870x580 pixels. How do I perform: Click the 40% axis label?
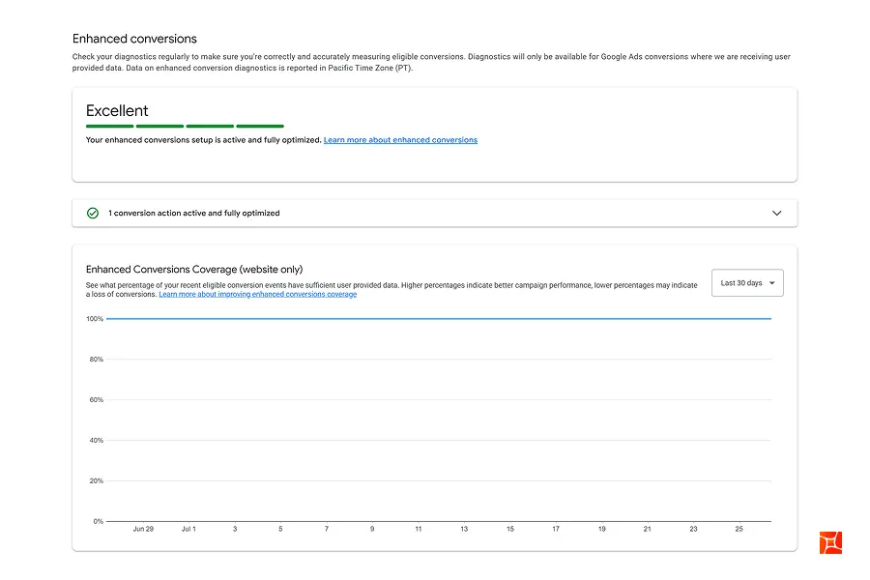pos(96,440)
